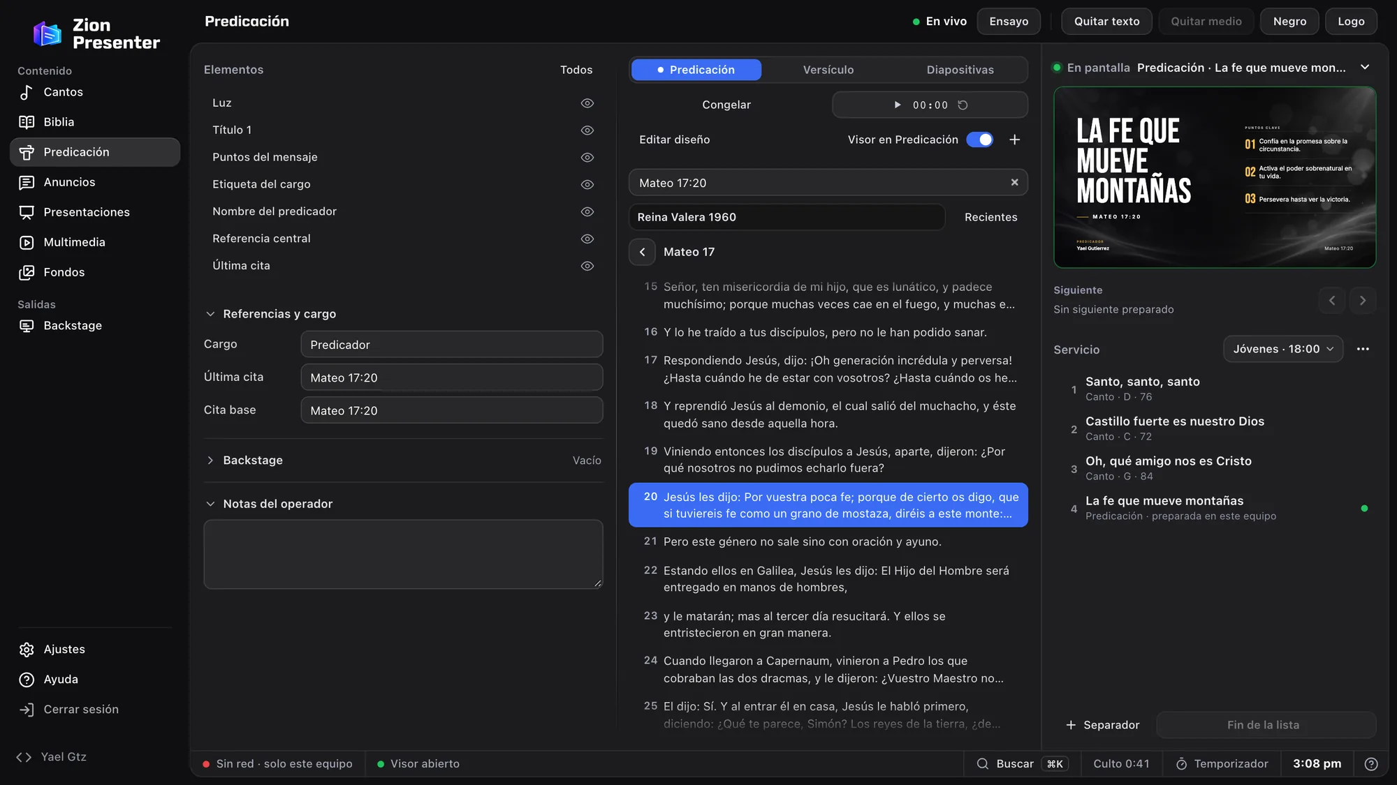Open the Reina Valera 1960 version selector
This screenshot has width=1397, height=785.
(787, 217)
